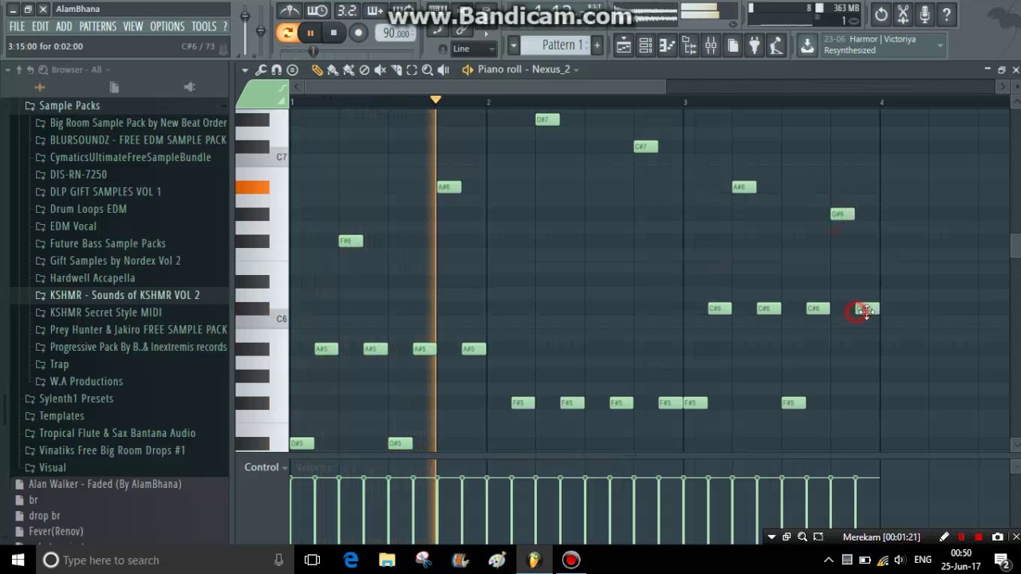Toggle pattern/song loop mode button
1021x574 pixels.
pyautogui.click(x=286, y=33)
